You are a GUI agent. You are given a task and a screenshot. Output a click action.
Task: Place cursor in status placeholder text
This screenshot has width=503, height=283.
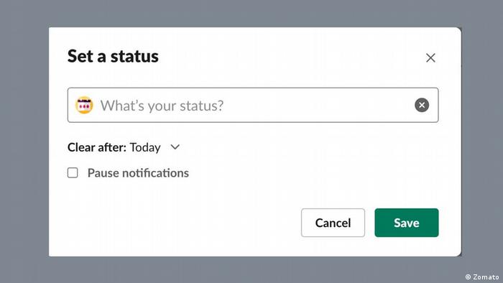pyautogui.click(x=162, y=106)
